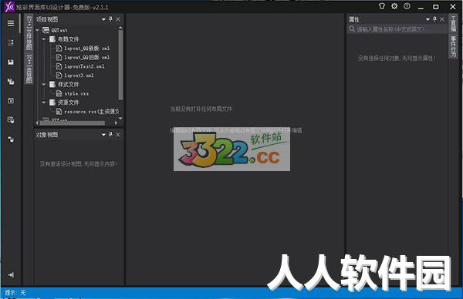Screen dimensions: 463x299
Task: Click the Xc application logo
Action: coord(9,6)
